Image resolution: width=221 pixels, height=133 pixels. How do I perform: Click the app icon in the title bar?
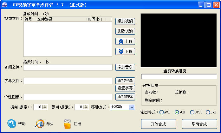click(5, 5)
